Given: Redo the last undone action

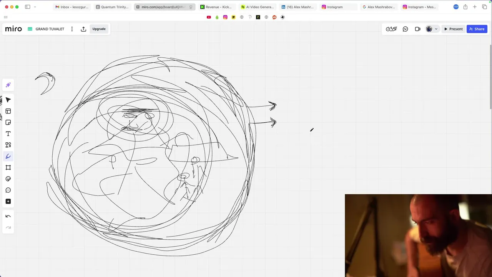Looking at the screenshot, I should point(8,227).
